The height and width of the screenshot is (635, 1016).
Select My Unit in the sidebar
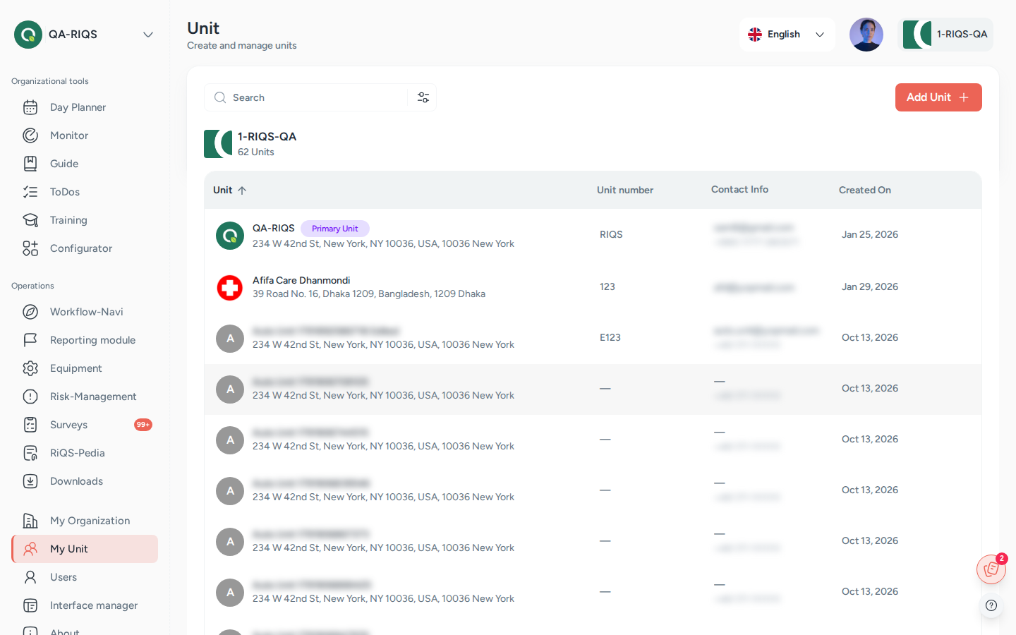pos(85,549)
